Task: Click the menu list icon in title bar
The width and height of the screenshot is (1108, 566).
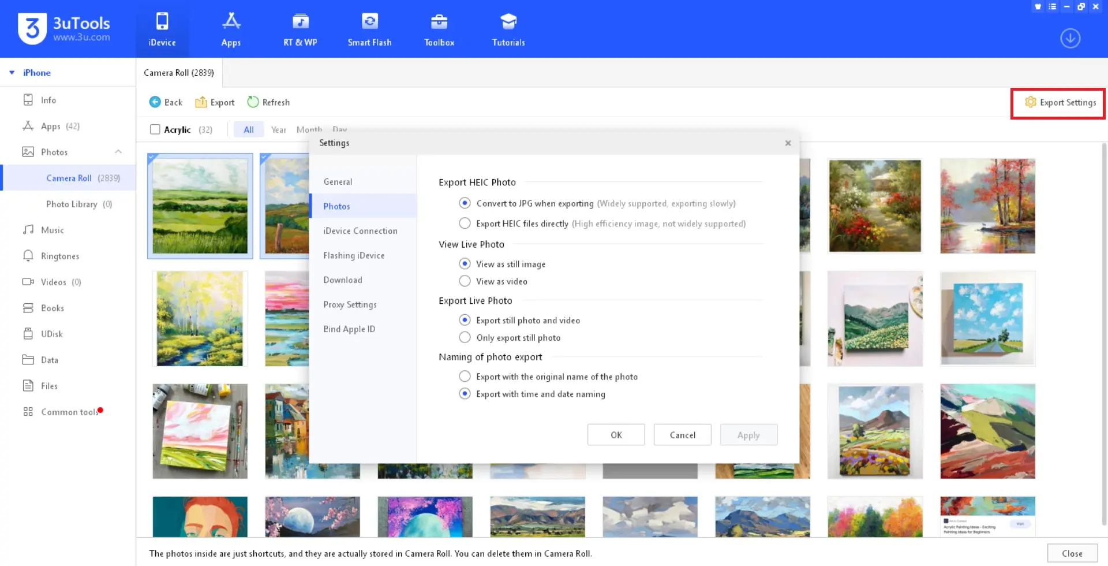Action: pyautogui.click(x=1053, y=7)
